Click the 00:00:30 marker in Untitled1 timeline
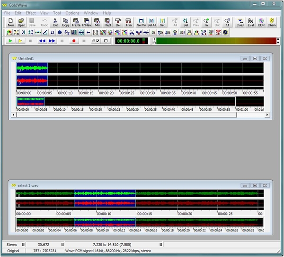This screenshot has height=257, width=284. 147,93
